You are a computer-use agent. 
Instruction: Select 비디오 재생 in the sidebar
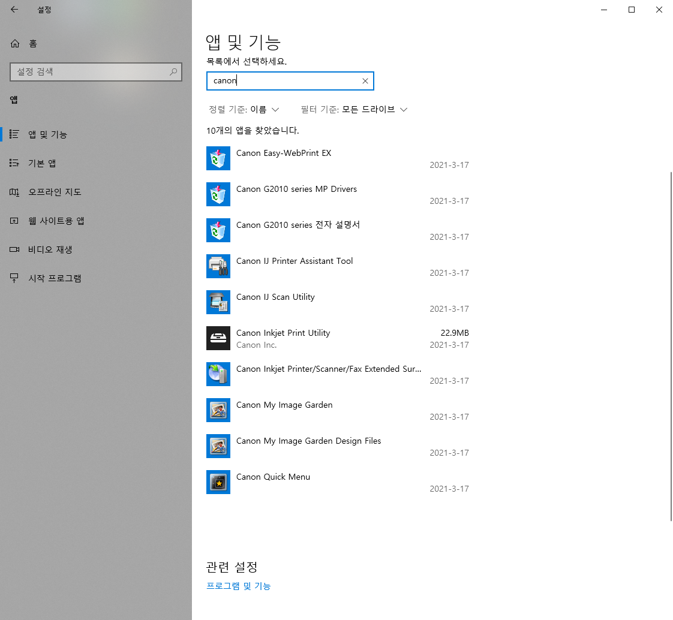click(96, 249)
